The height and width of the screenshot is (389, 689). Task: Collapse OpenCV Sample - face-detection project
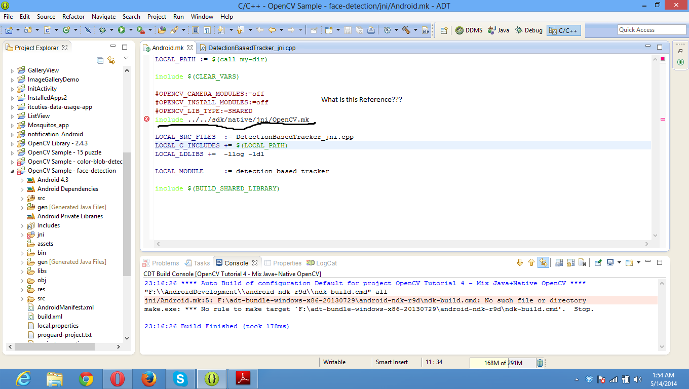(x=13, y=171)
